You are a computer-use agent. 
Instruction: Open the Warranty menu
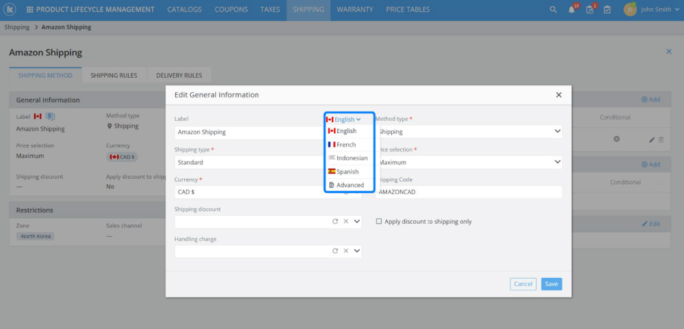[354, 10]
